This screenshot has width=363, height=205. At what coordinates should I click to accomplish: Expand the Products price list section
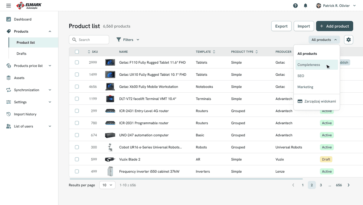(50, 66)
